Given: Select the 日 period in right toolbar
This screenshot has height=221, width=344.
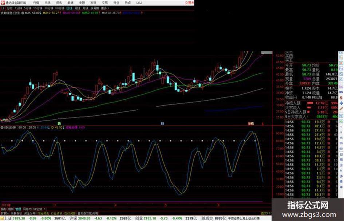Looking at the screenshot, I should (341, 155).
